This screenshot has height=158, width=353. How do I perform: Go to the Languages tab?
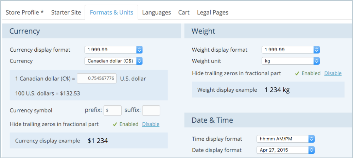tap(157, 12)
